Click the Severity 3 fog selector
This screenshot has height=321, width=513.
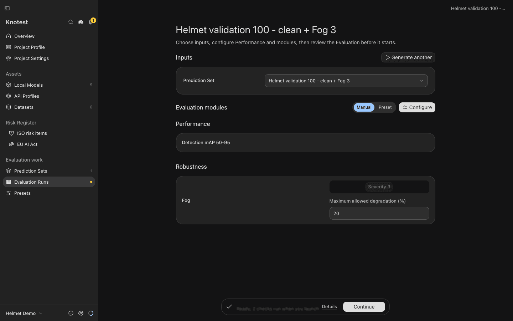click(379, 187)
